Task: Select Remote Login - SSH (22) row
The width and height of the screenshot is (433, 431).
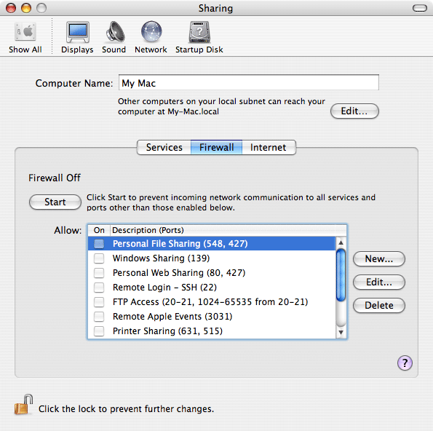Action: pos(212,288)
